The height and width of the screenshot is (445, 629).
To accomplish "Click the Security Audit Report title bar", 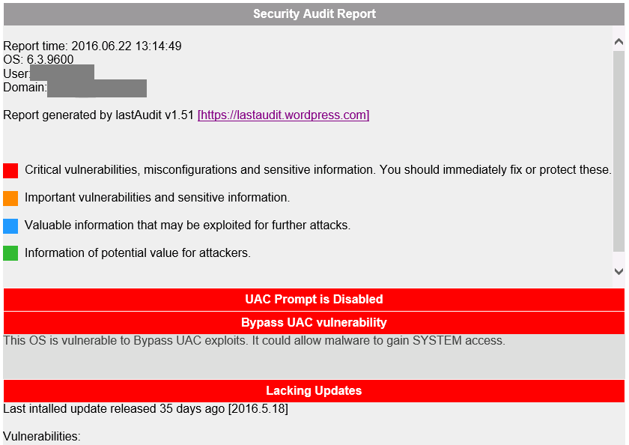I will (314, 14).
